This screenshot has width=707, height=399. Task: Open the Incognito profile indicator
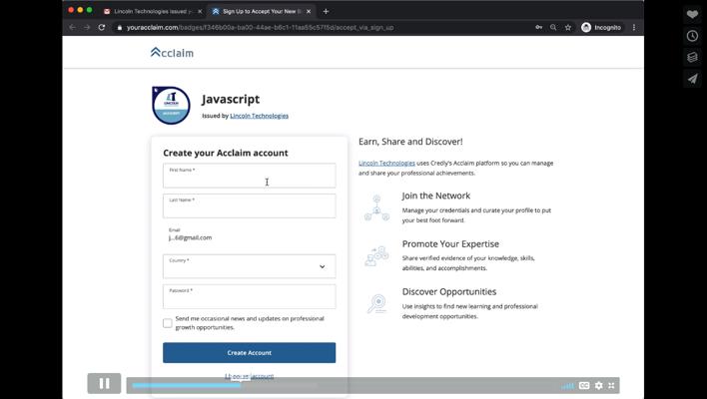point(601,28)
